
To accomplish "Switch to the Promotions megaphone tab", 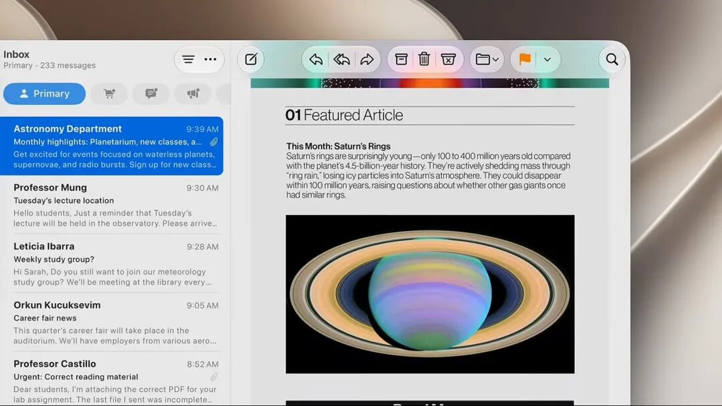I will coord(193,93).
